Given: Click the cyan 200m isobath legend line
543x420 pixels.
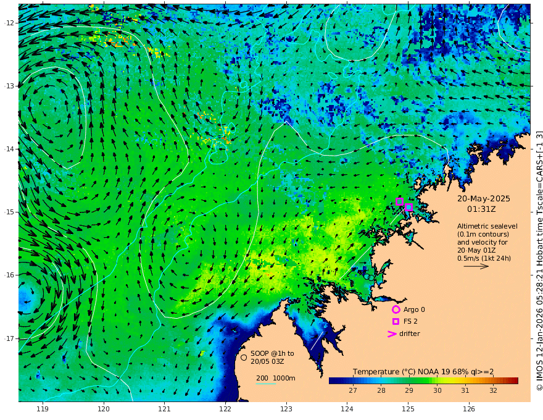Looking at the screenshot, I should coord(265,384).
